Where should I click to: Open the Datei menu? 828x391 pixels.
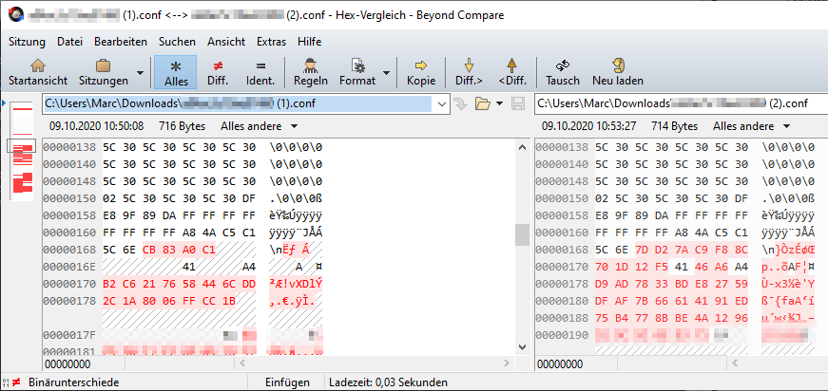[69, 42]
